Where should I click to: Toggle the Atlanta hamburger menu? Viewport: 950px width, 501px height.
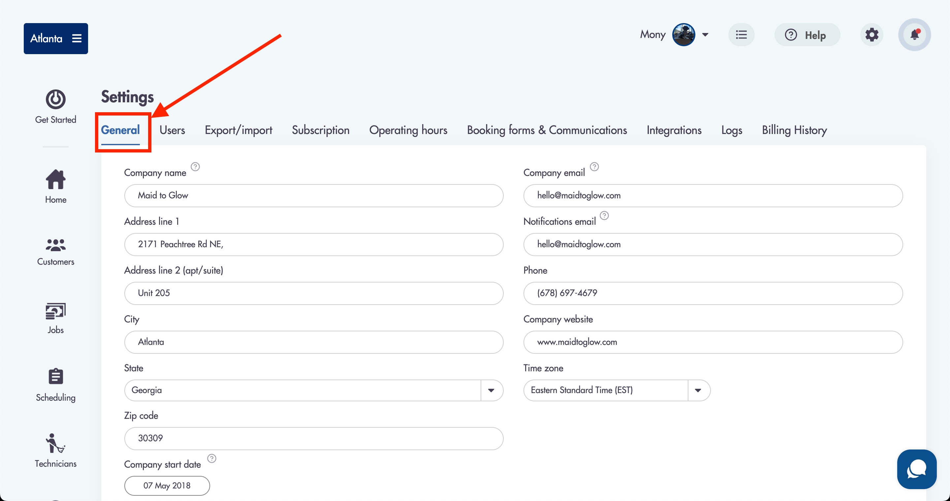tap(77, 38)
